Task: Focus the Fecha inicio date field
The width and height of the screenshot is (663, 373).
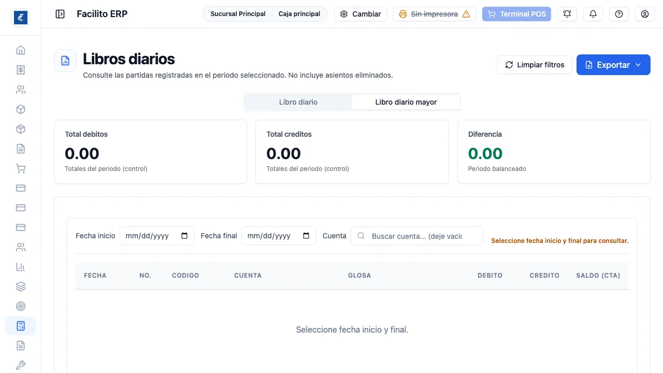Action: [157, 236]
